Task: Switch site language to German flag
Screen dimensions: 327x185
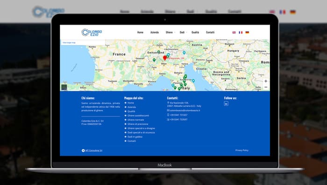Action: 247,33
